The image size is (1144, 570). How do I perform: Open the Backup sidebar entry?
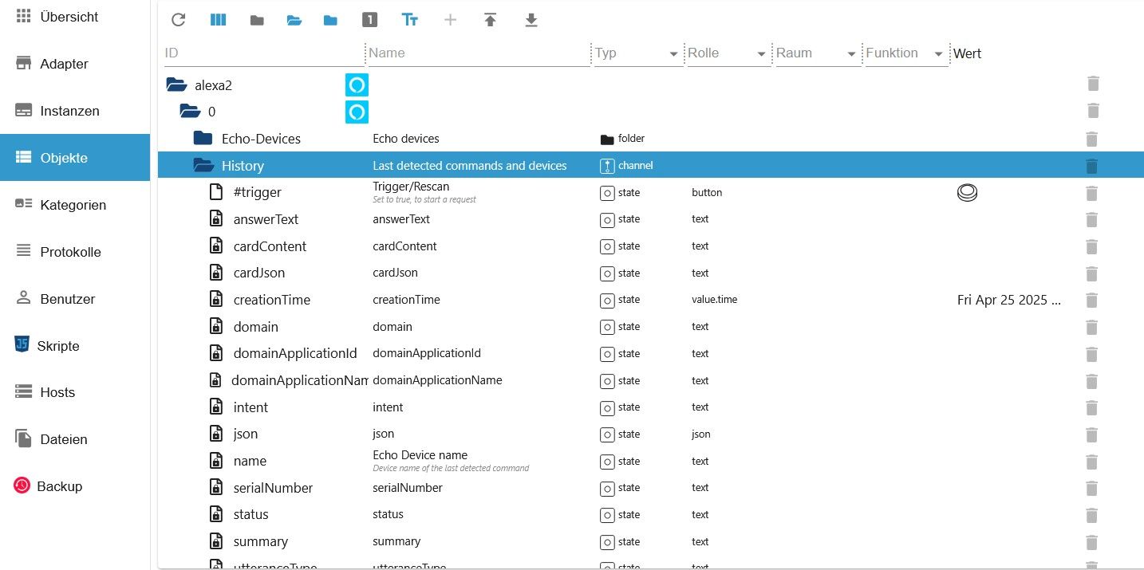pyautogui.click(x=59, y=486)
